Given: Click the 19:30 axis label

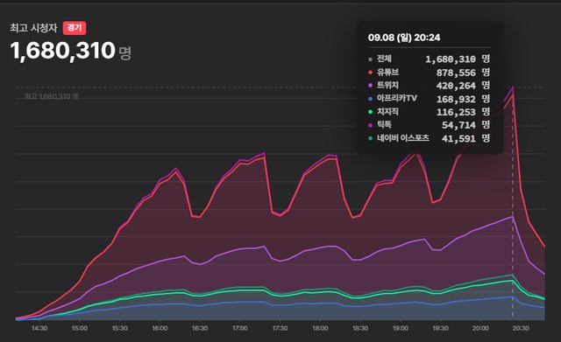Looking at the screenshot, I should [440, 328].
